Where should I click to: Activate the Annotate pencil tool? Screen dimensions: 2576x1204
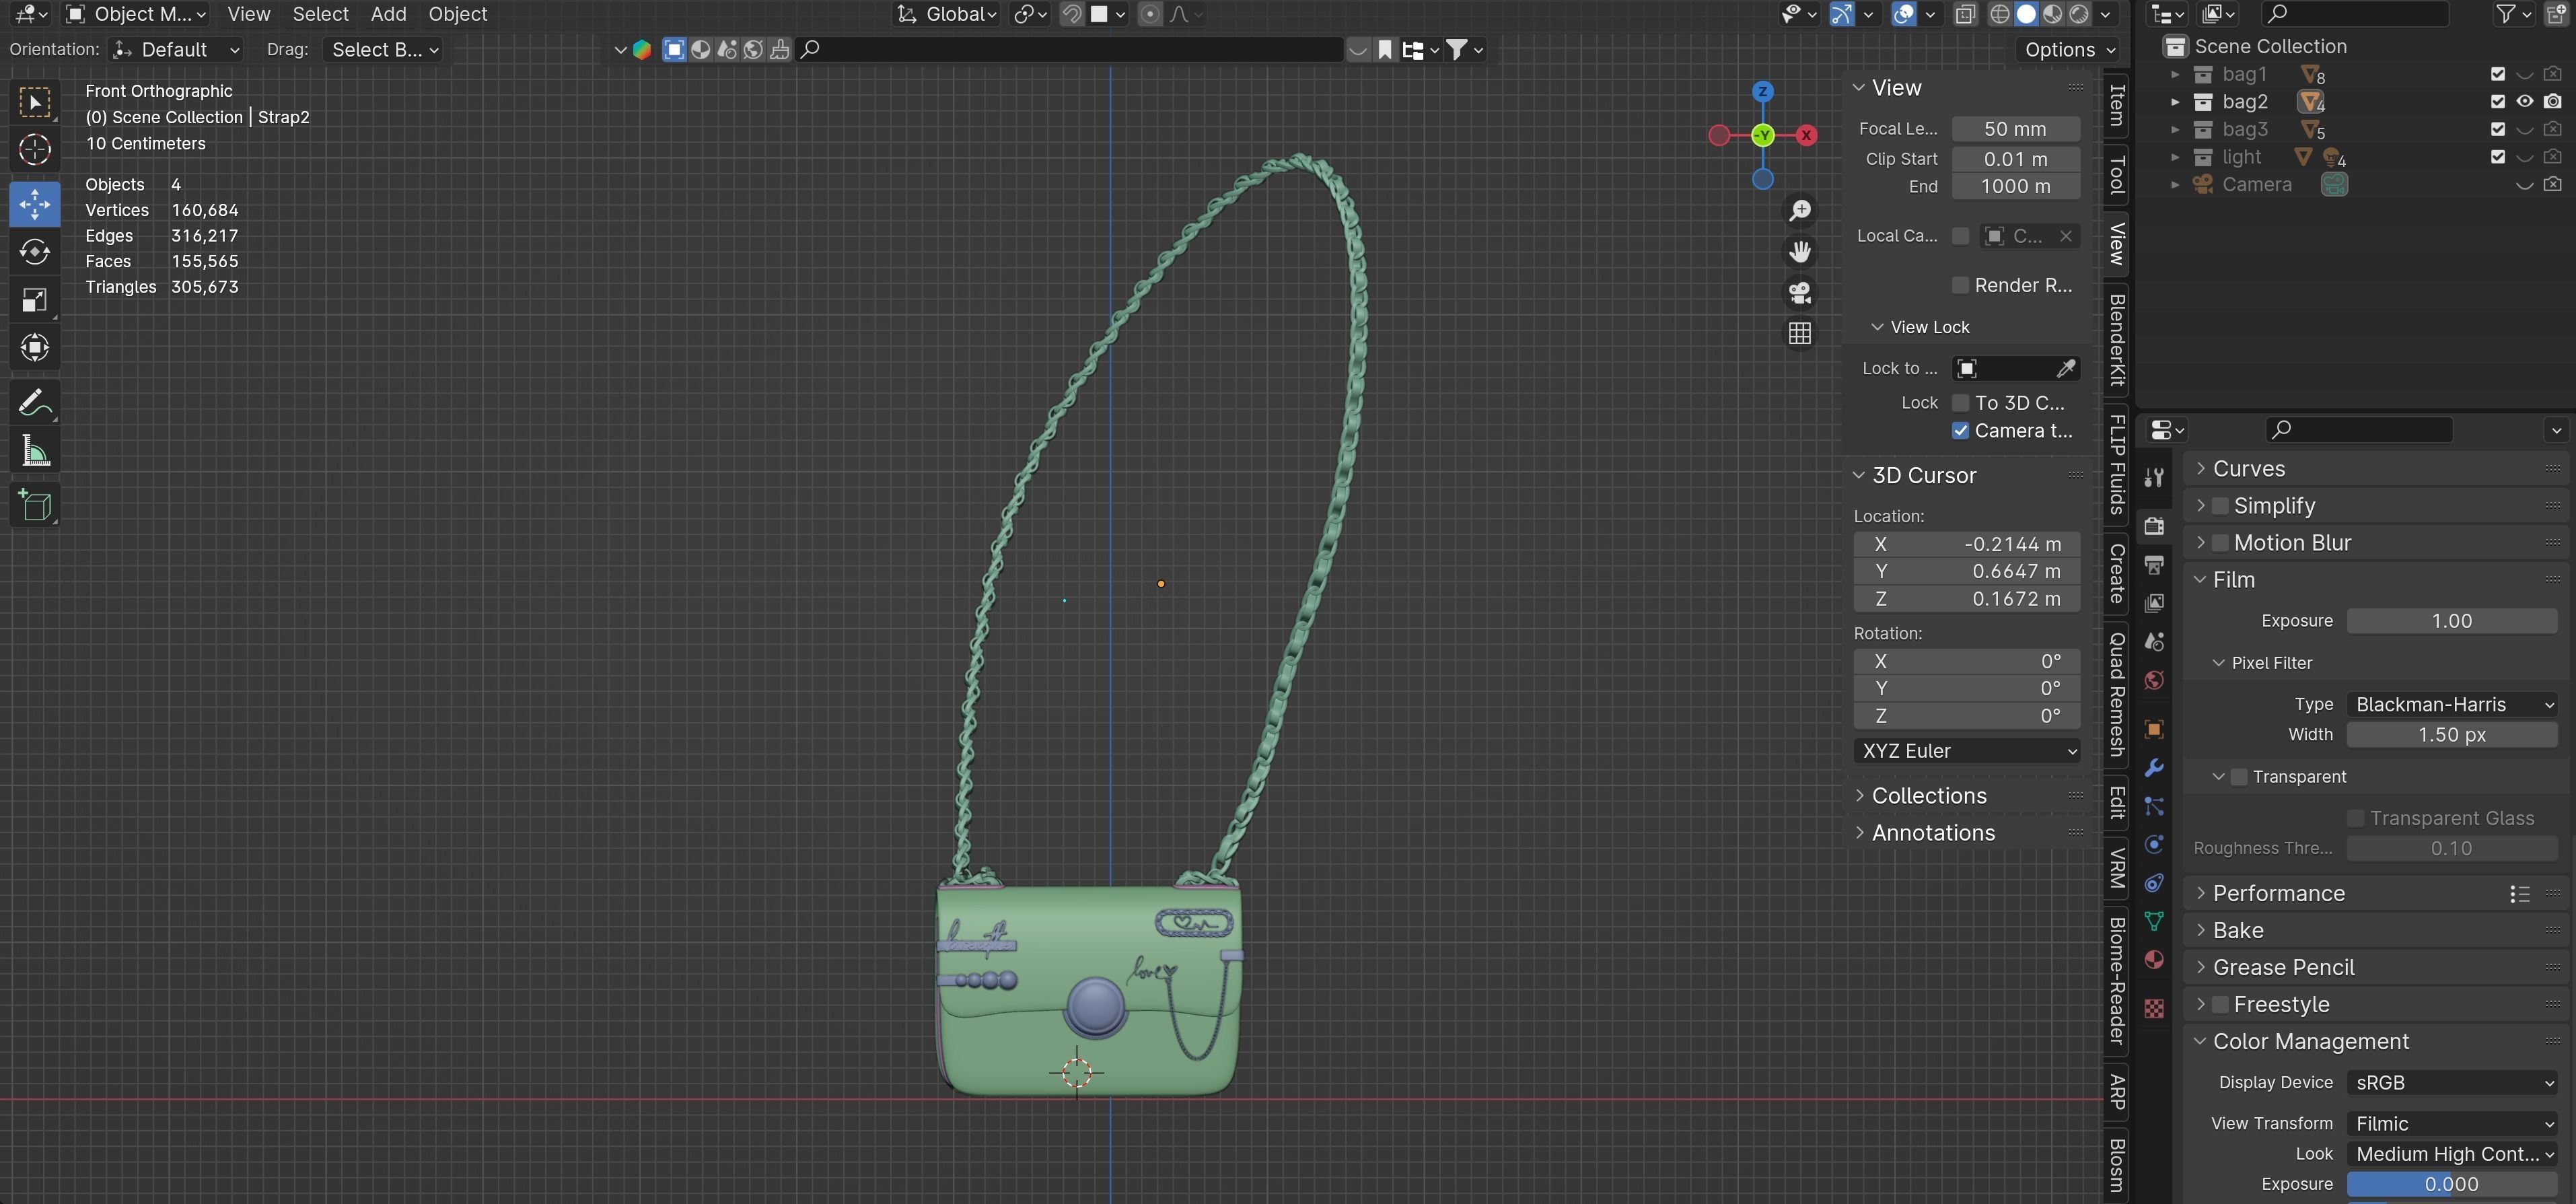pos(35,403)
